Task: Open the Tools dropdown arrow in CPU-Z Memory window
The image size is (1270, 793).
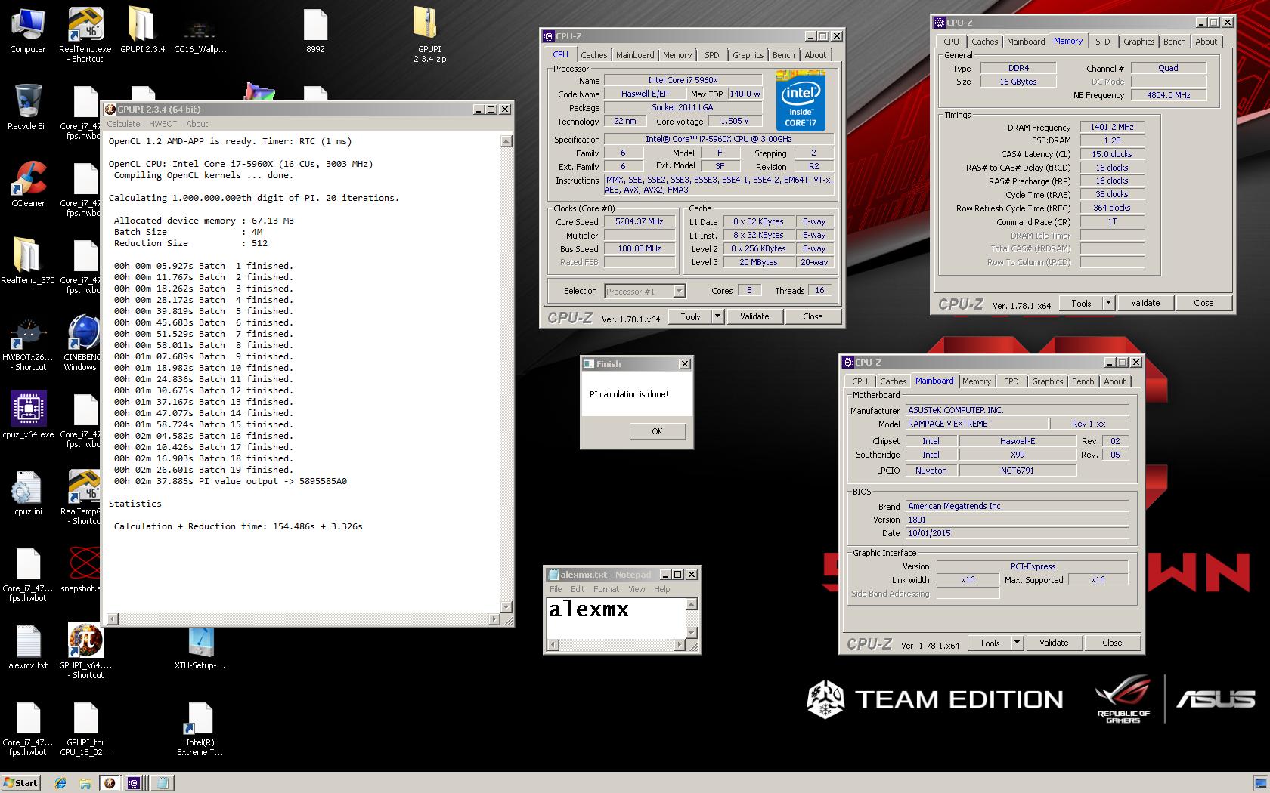Action: (1108, 303)
